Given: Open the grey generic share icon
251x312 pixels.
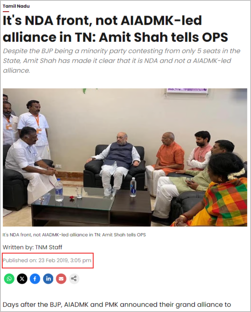Looking at the screenshot, I should coord(74,279).
